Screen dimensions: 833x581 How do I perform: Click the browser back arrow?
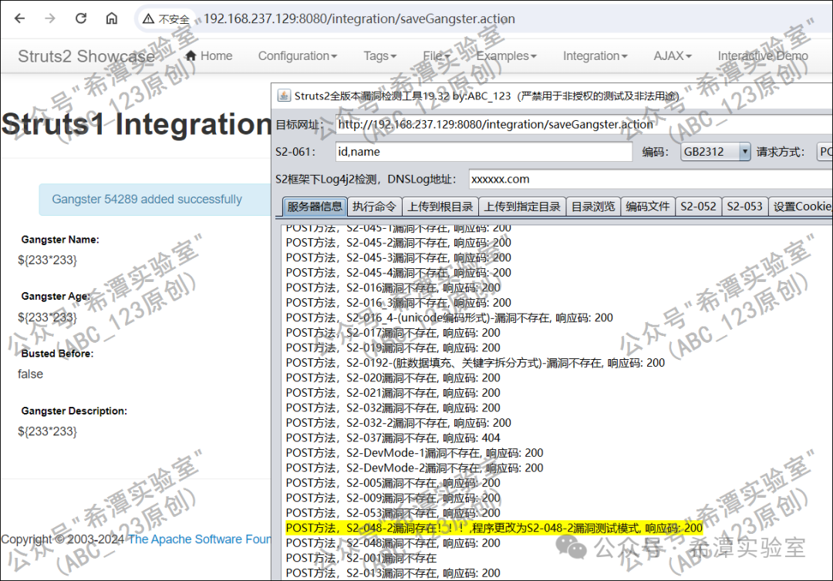pos(19,18)
